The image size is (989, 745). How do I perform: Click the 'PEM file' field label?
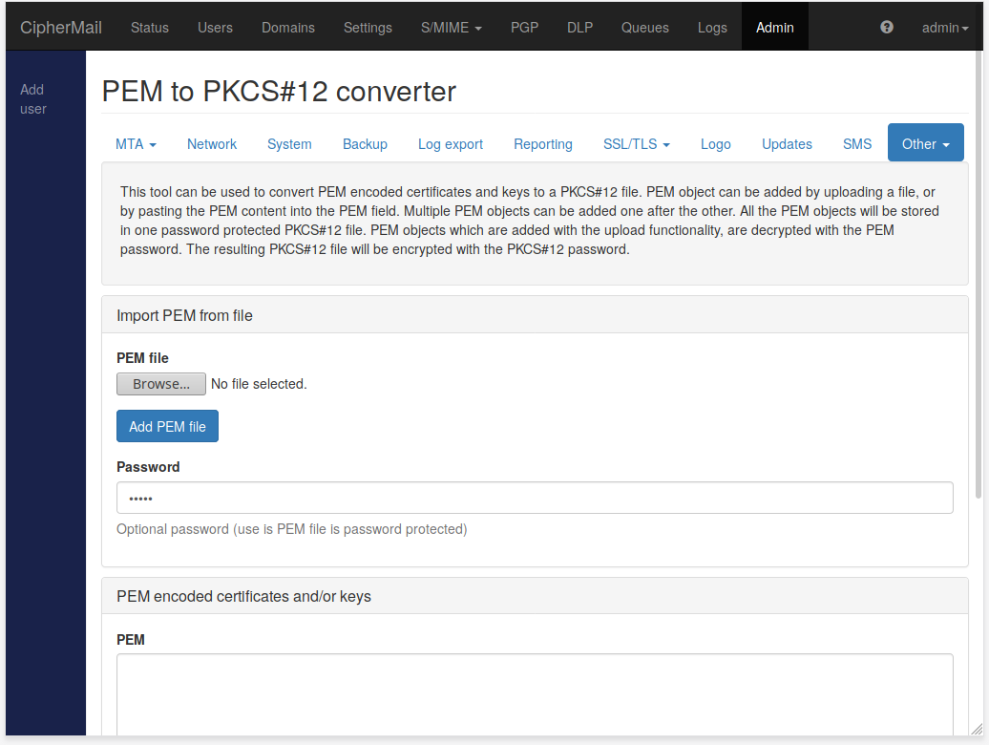pos(142,357)
